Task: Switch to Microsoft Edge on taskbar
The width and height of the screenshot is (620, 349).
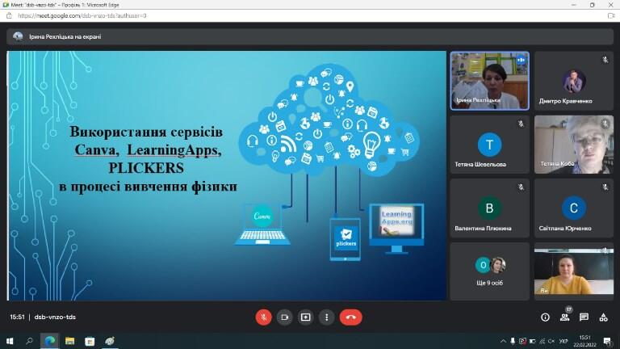Action: click(50, 341)
